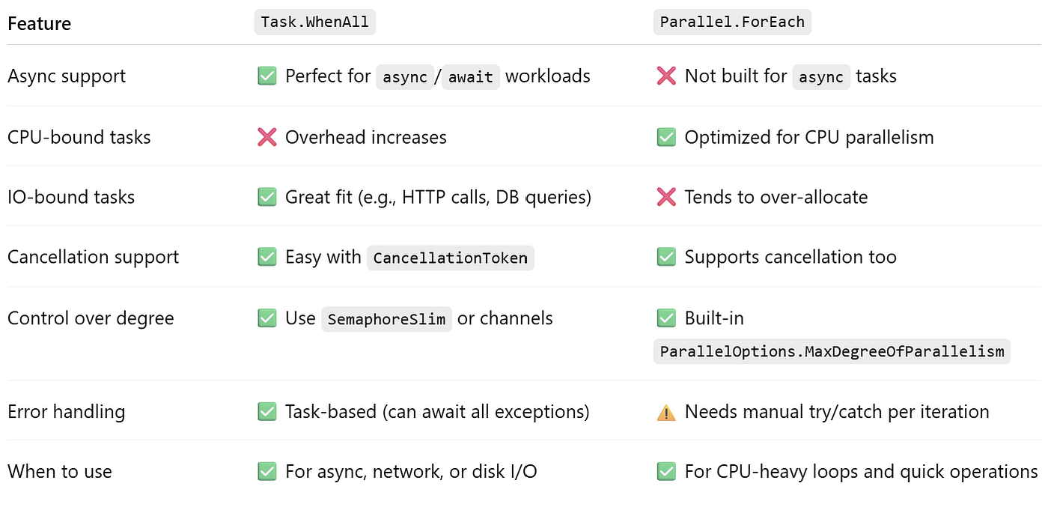This screenshot has width=1048, height=513.
Task: Select the green check beside "Optimized for CPU parallelism"
Action: coord(666,137)
